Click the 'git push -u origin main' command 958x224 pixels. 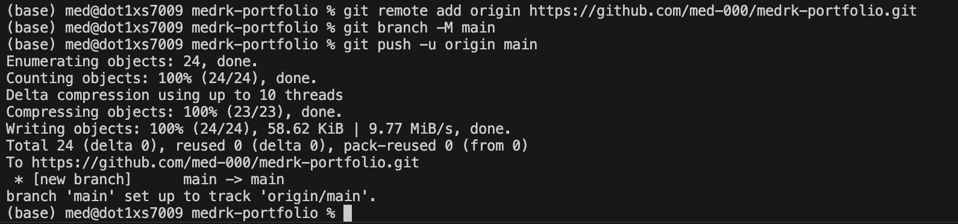(x=440, y=45)
